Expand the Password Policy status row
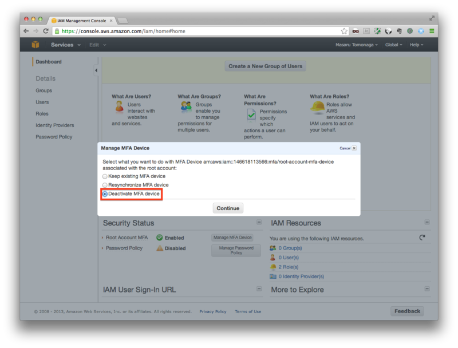 pos(102,248)
